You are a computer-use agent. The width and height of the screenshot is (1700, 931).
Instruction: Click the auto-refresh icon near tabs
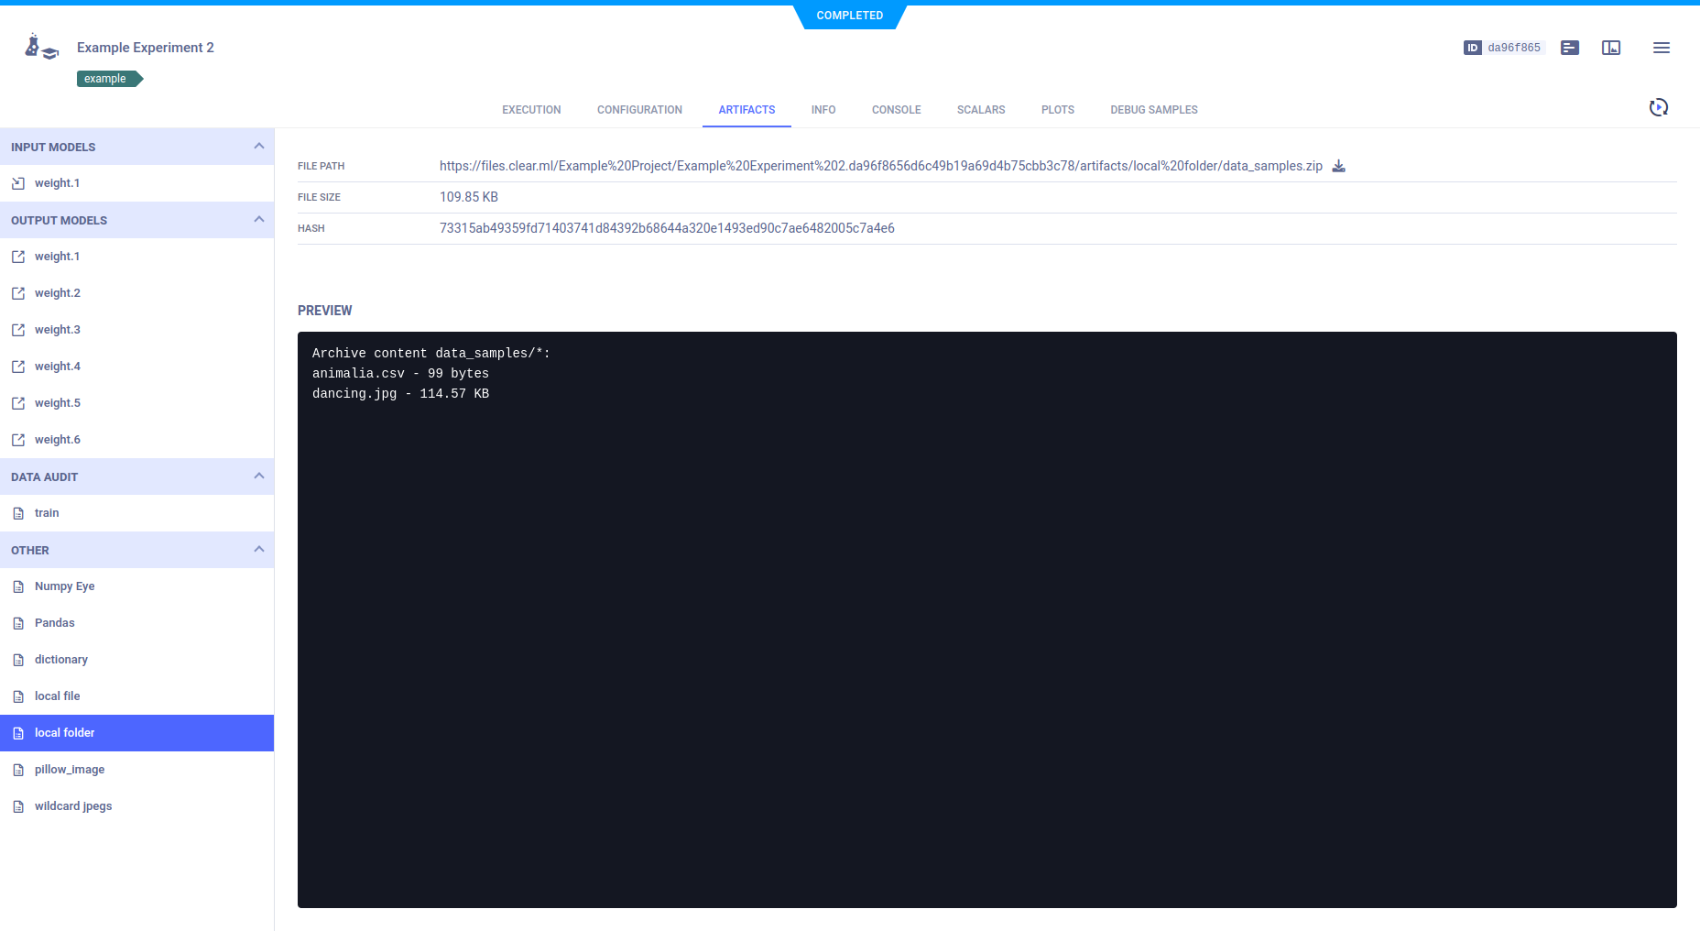click(1658, 108)
